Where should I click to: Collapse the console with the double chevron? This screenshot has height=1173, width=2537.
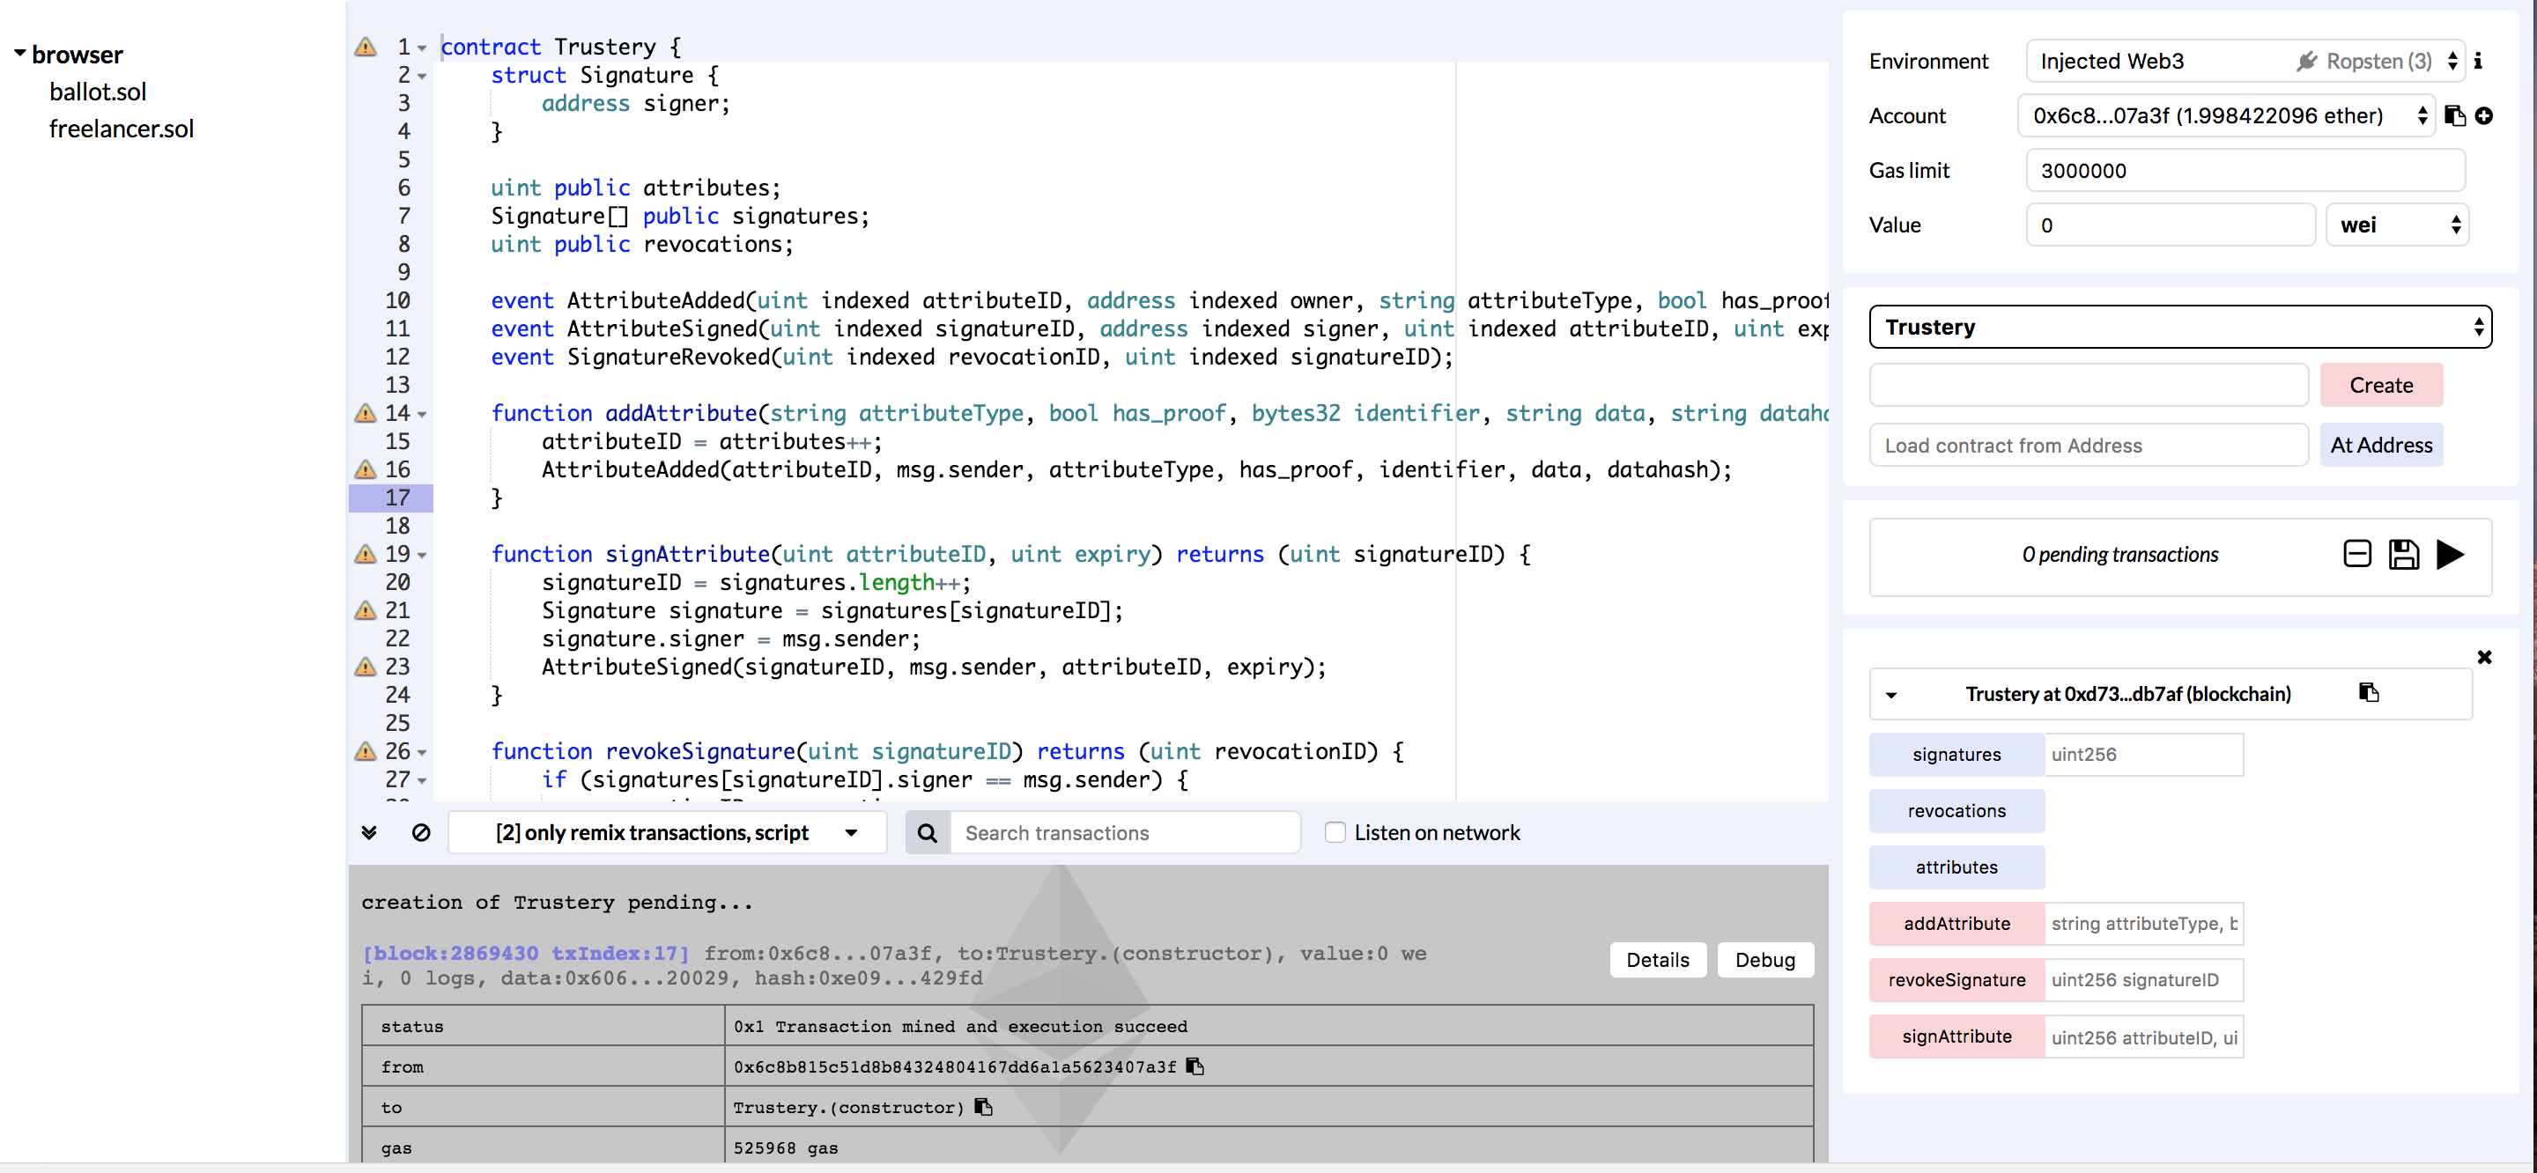(369, 832)
